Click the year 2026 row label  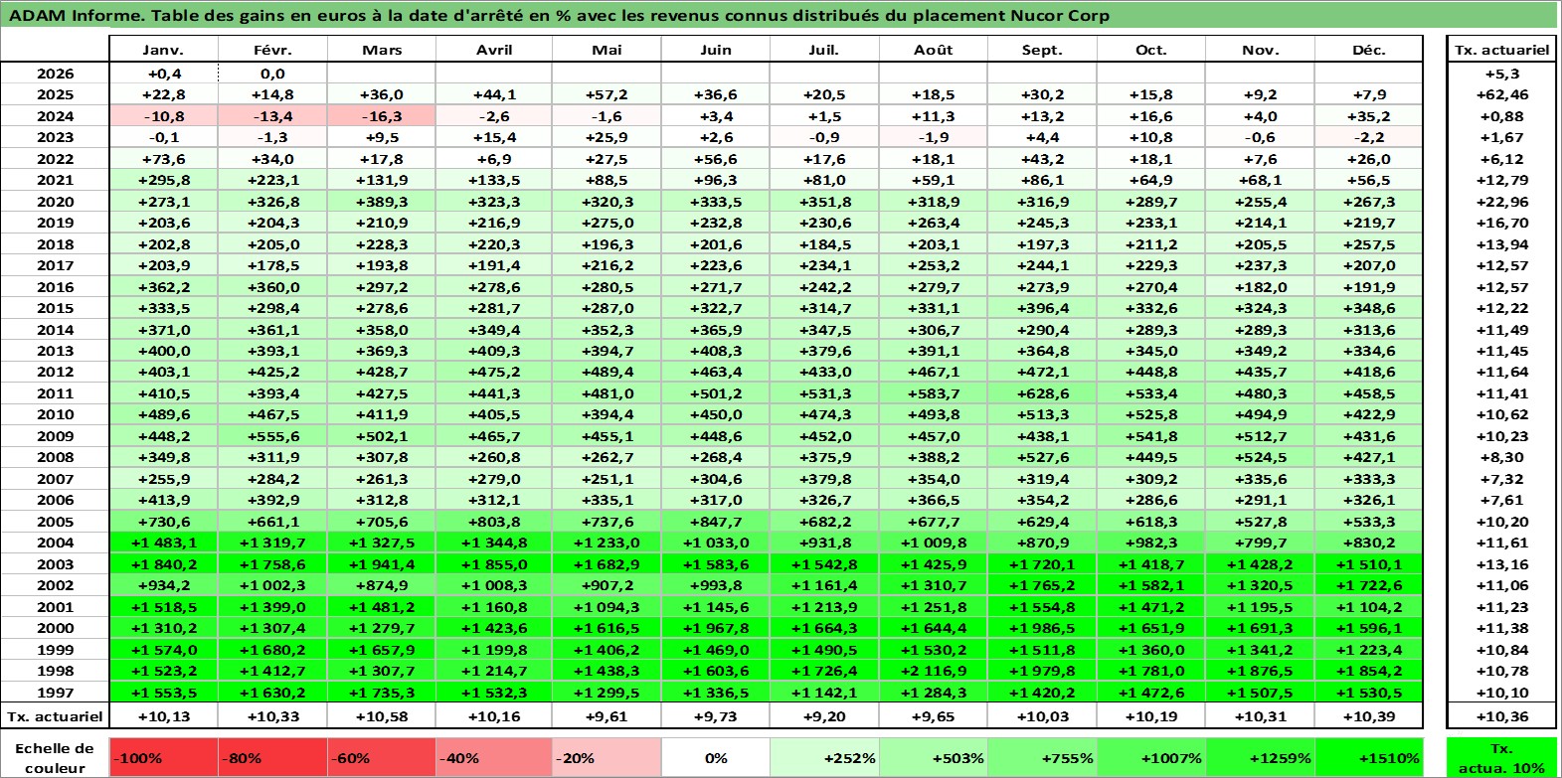tap(55, 74)
